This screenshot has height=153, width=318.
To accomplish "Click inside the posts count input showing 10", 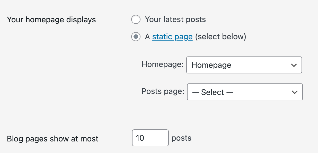I will (150, 138).
